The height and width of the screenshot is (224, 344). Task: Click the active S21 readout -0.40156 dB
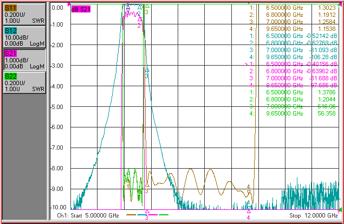321,64
